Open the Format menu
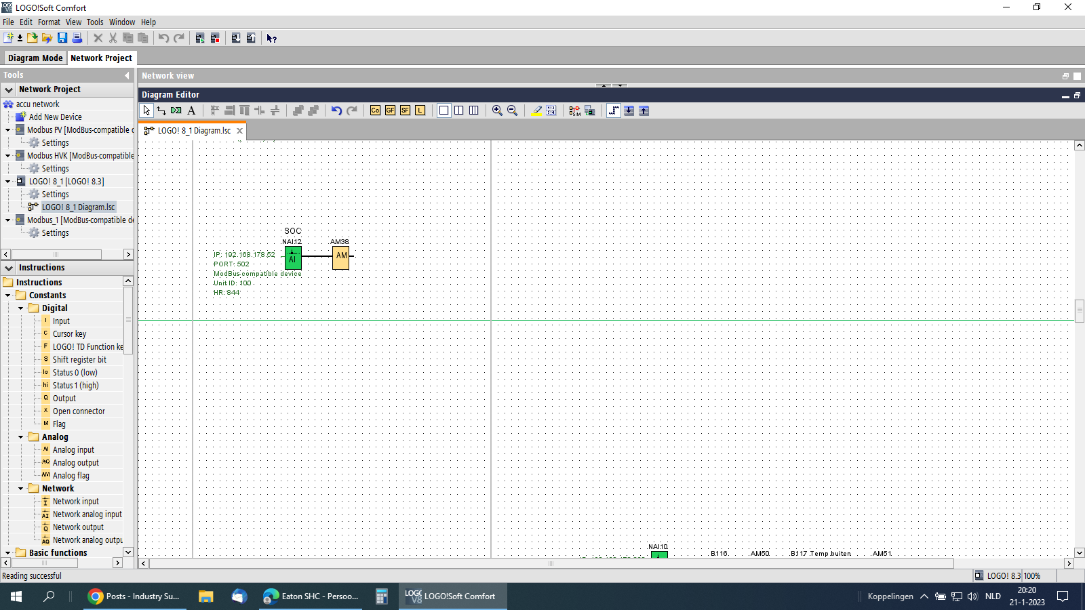1085x610 pixels. (x=49, y=22)
